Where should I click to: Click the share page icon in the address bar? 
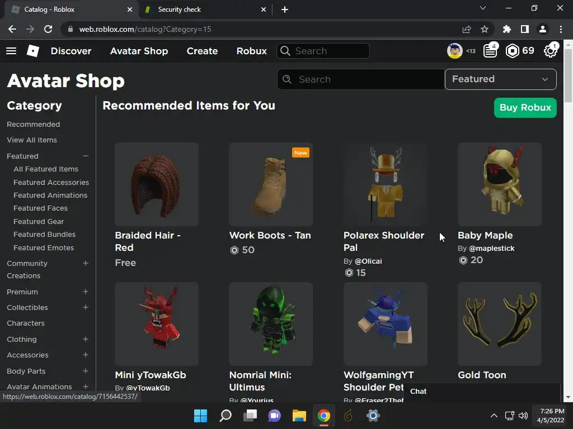467,29
